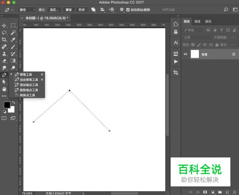This screenshot has width=239, height=195.
Task: Reset to default foreground/background colors
Action: (4, 112)
